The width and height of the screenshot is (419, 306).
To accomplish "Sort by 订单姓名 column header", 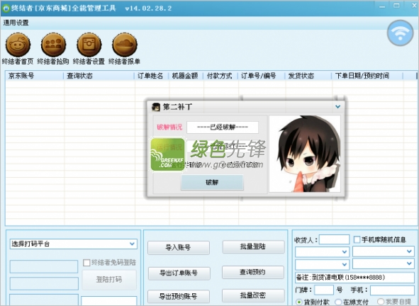I will point(151,76).
